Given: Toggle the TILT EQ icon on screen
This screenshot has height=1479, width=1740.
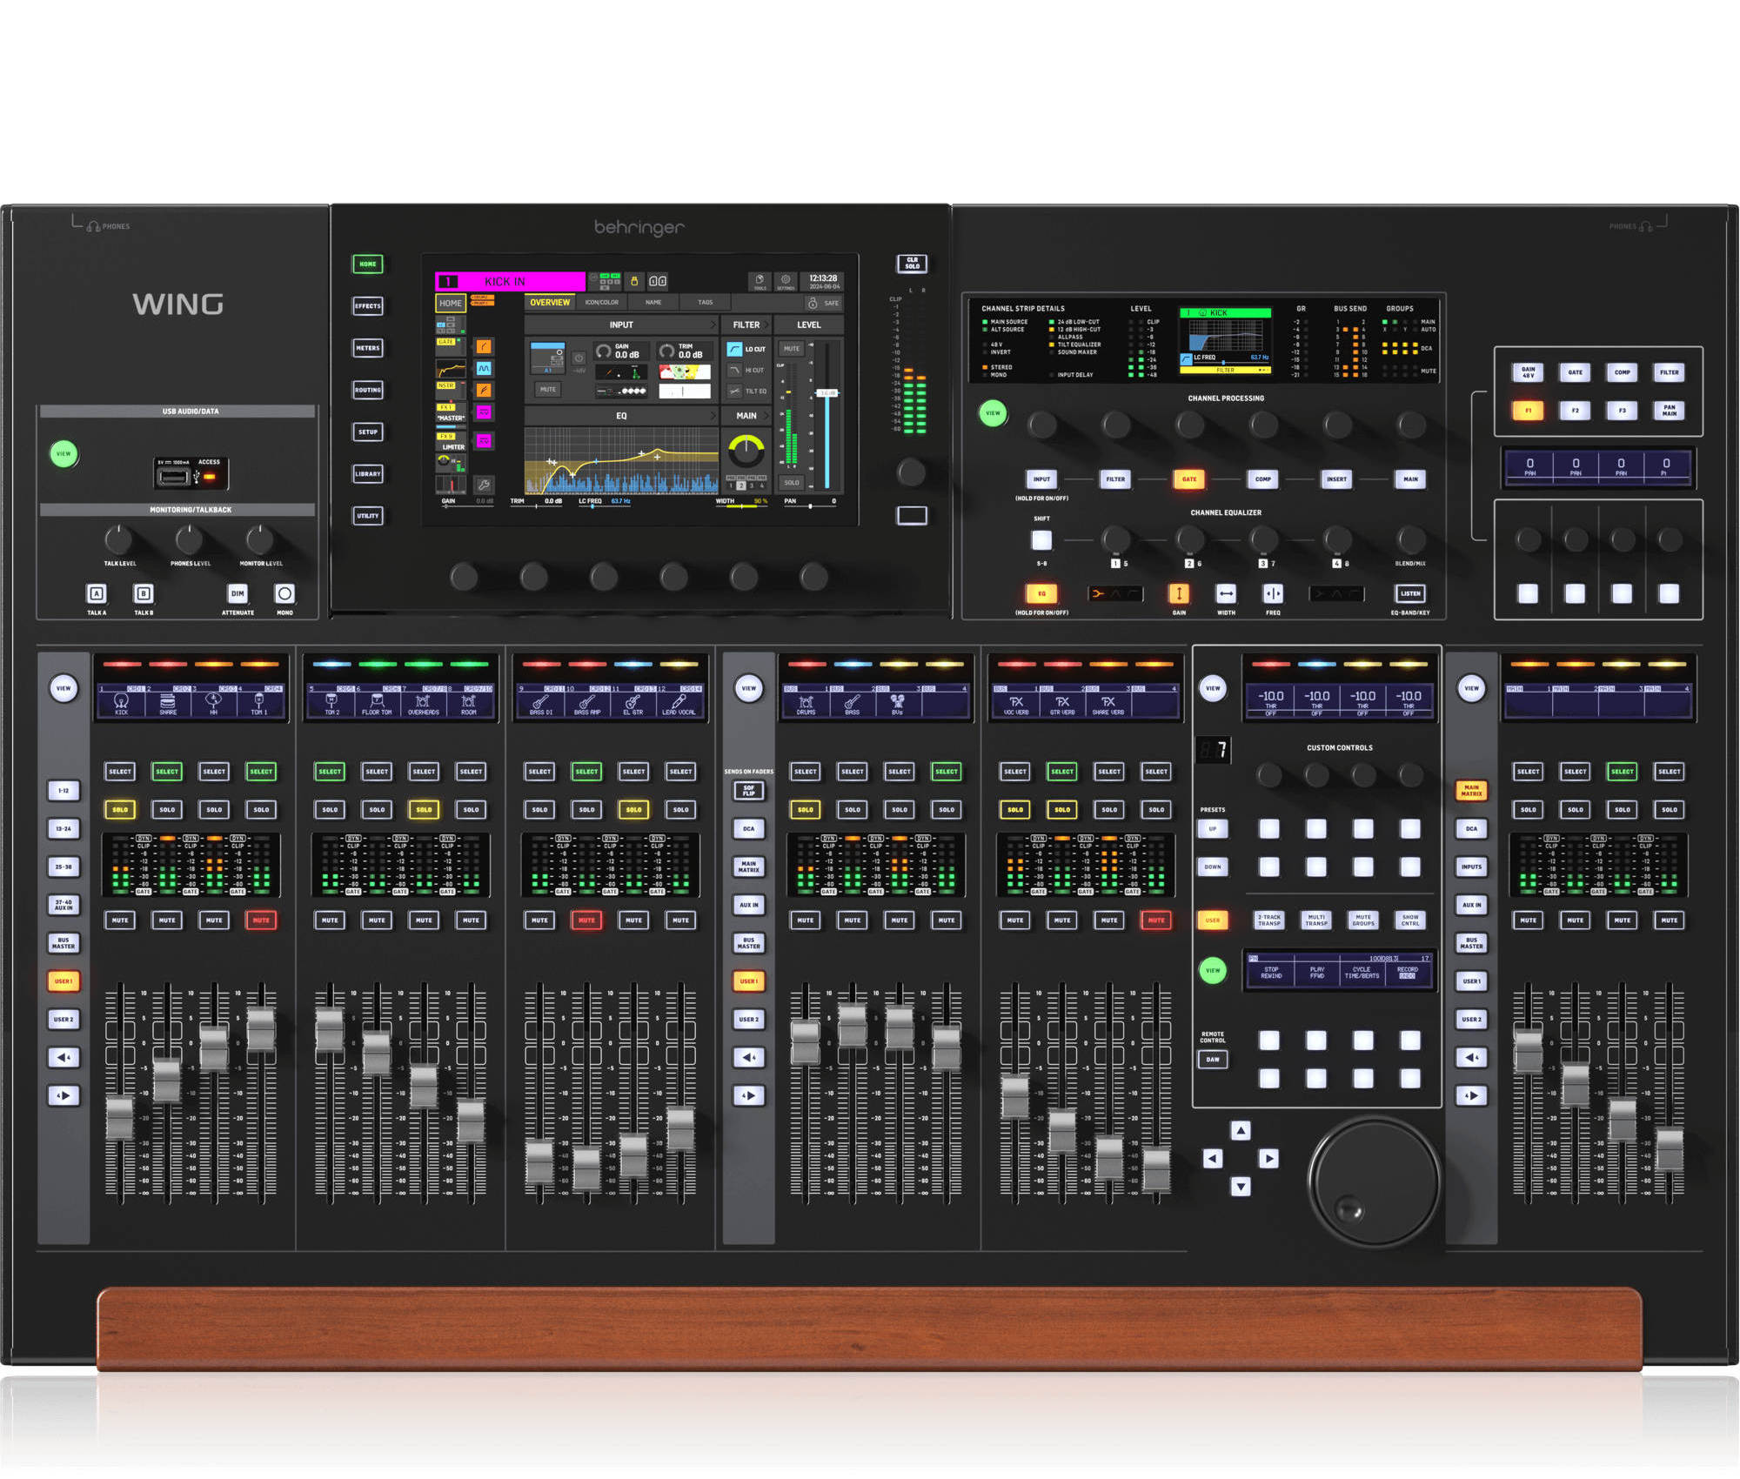Looking at the screenshot, I should point(735,391).
